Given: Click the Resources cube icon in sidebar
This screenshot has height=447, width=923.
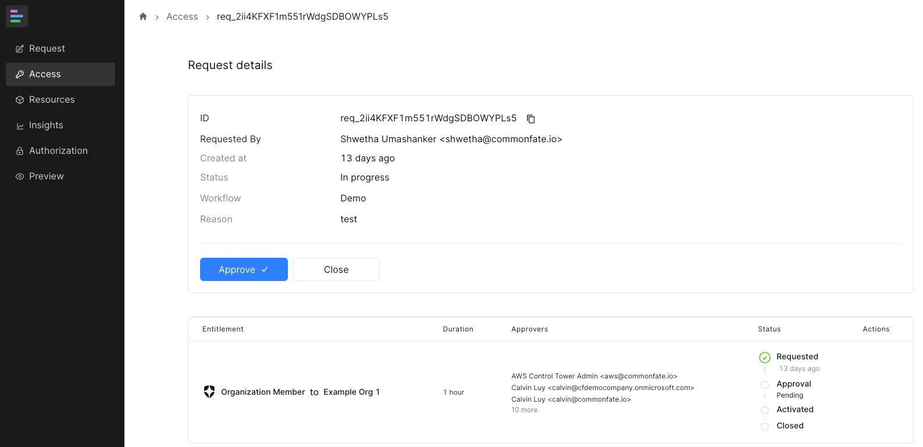Looking at the screenshot, I should click(x=20, y=100).
